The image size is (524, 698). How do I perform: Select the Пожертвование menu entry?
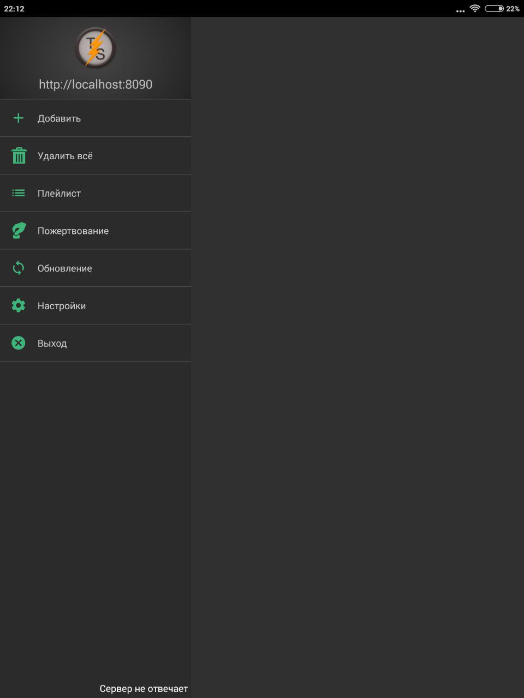(x=96, y=231)
